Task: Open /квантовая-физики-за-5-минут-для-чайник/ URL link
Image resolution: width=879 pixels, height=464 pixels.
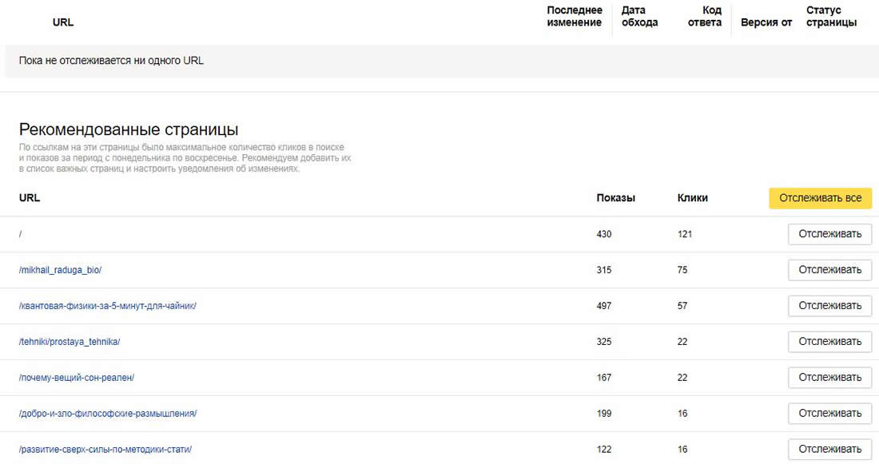Action: (x=107, y=306)
